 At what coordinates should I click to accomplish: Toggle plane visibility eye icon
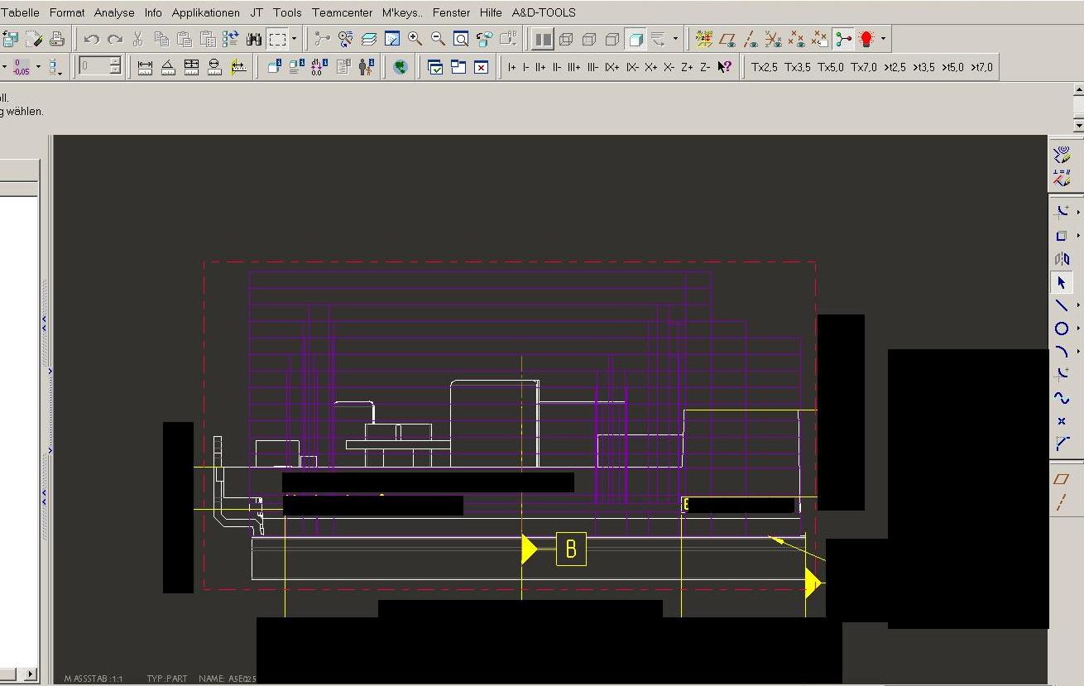[x=727, y=39]
